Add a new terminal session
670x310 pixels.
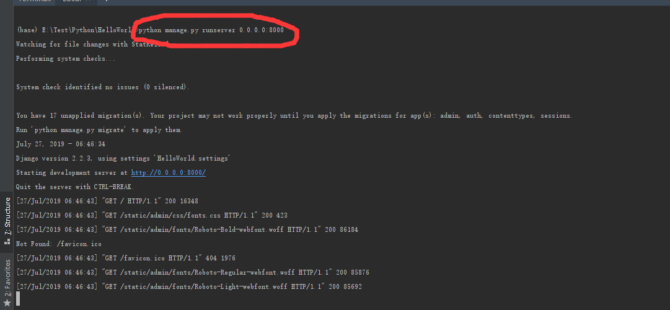tap(106, 2)
